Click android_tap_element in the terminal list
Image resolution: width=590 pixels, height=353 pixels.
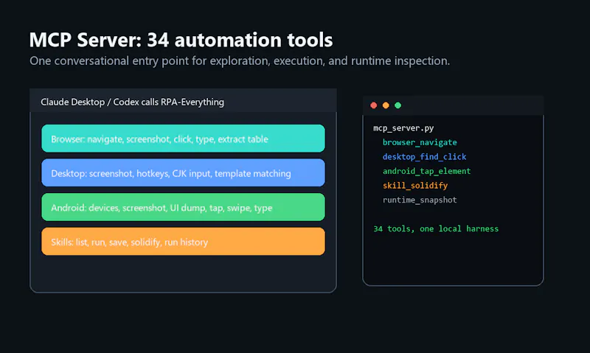(427, 171)
